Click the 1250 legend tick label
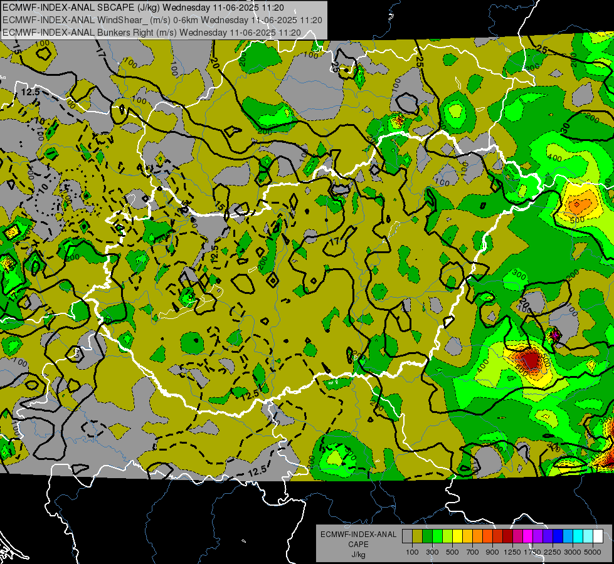614x564 pixels. point(512,552)
